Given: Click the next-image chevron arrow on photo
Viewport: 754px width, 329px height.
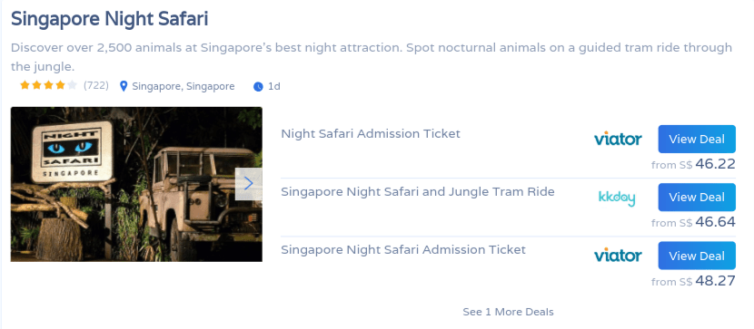Looking at the screenshot, I should click(249, 184).
